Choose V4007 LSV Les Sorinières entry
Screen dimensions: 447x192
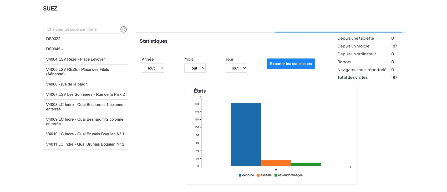pos(85,94)
